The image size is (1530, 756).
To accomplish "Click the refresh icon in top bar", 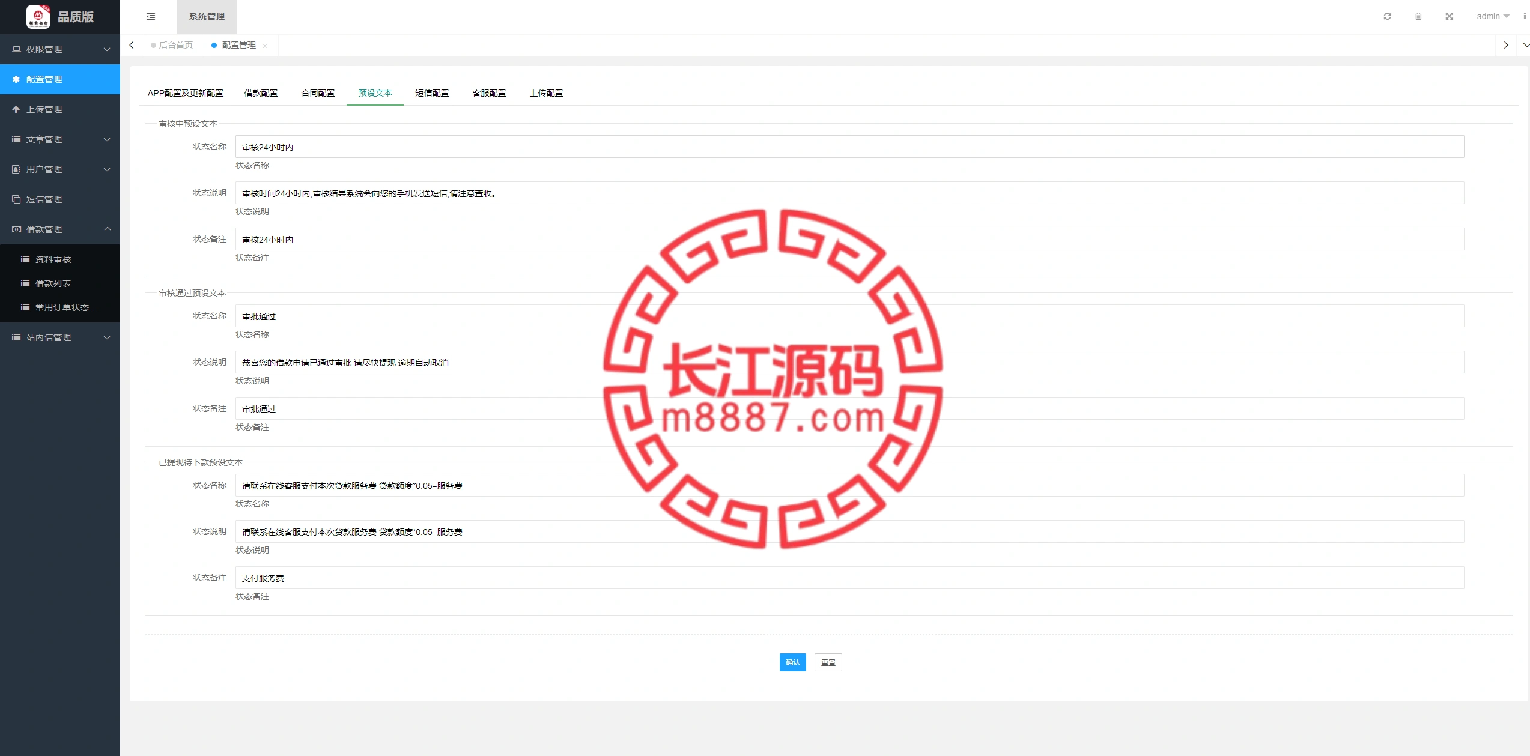I will click(x=1388, y=17).
